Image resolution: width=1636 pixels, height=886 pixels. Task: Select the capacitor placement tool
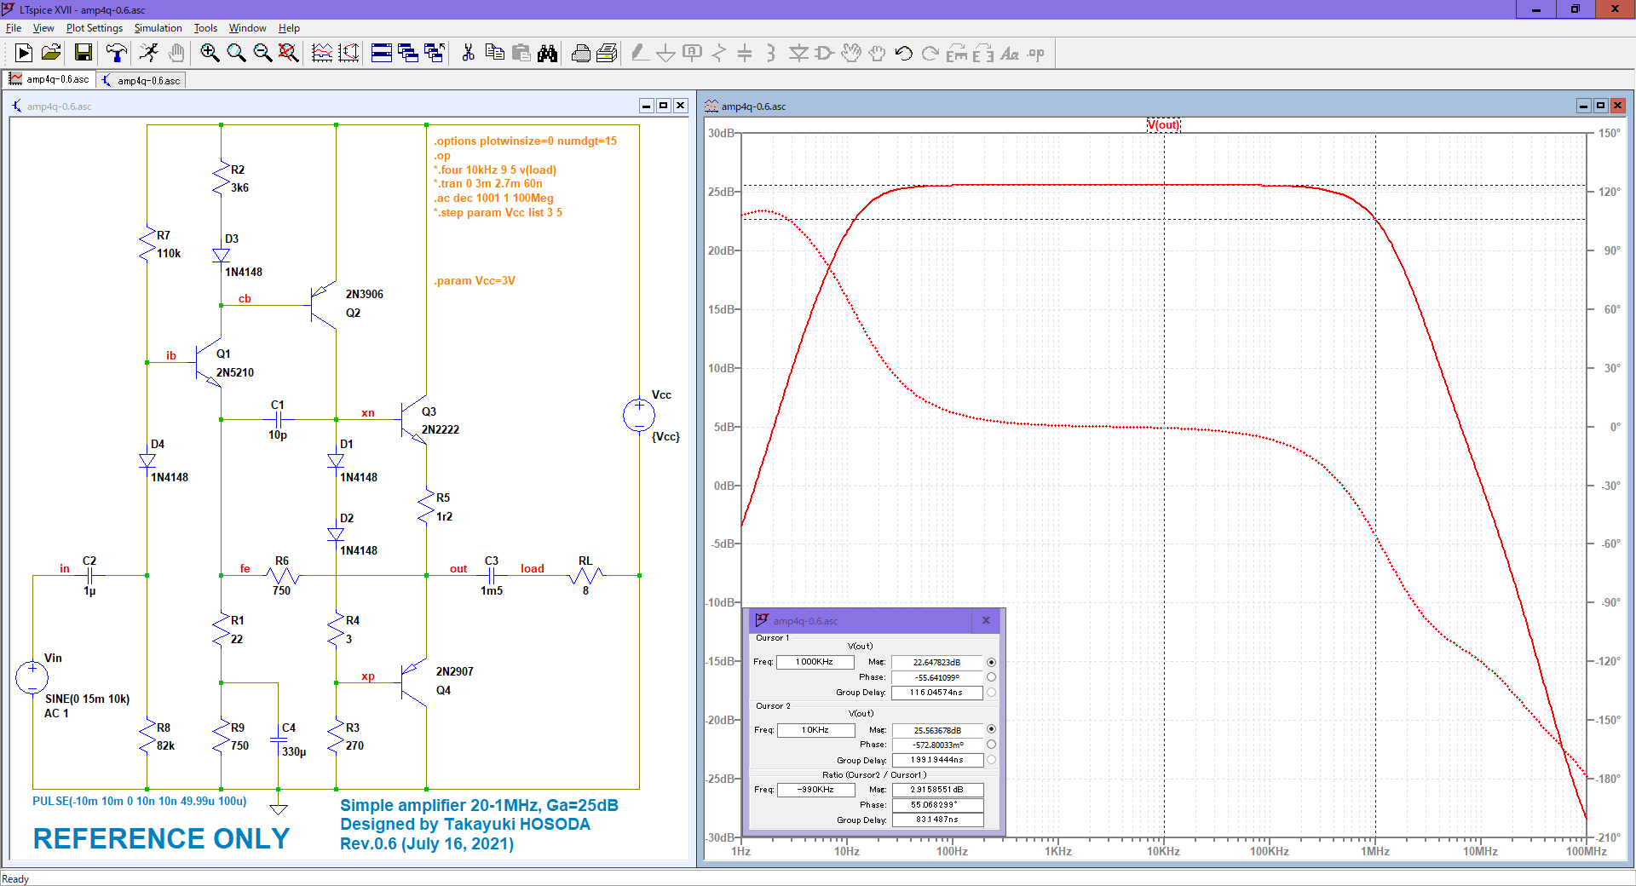(x=745, y=53)
